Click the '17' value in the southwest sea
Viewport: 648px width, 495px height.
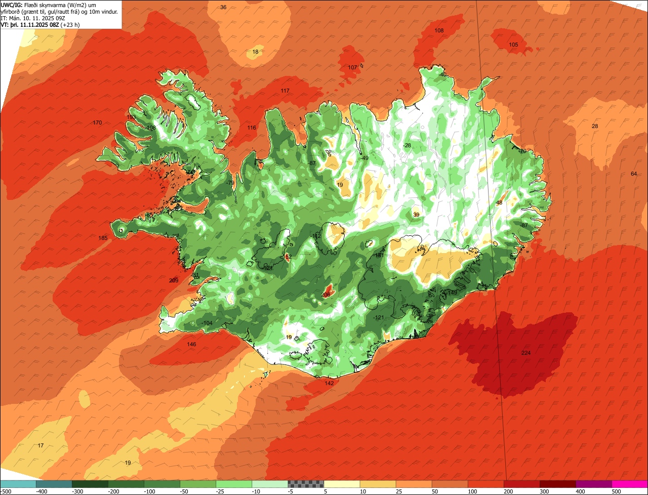40,445
